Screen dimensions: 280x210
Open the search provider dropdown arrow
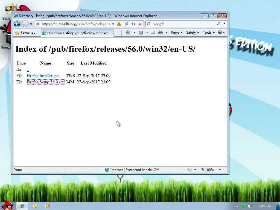224,24
